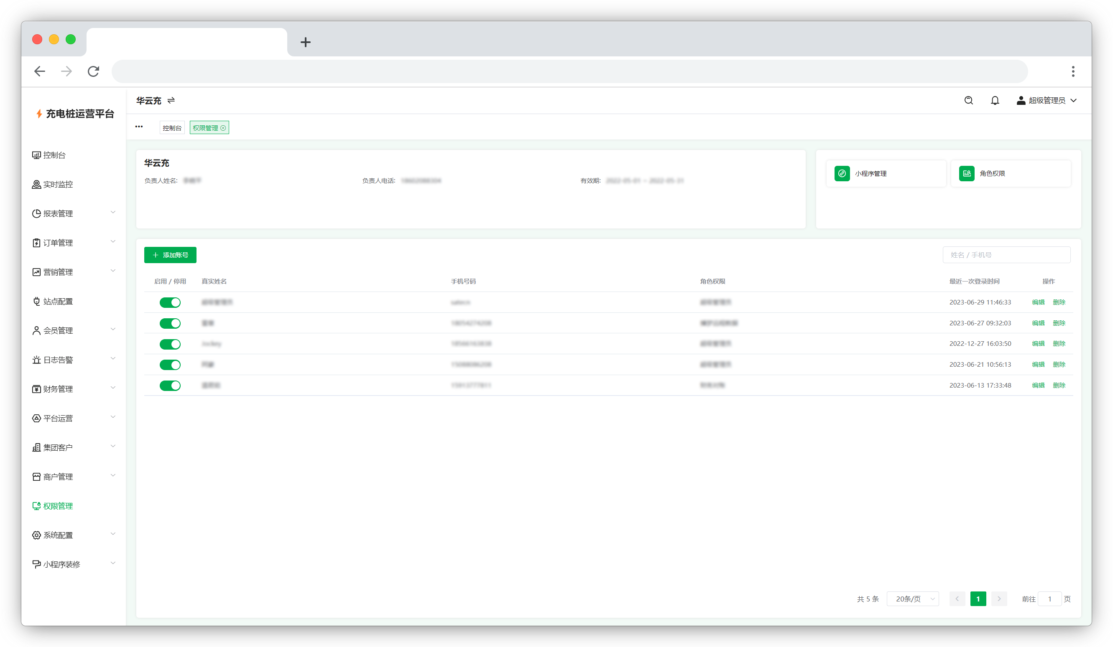Click the 添加账号 button

(x=170, y=255)
